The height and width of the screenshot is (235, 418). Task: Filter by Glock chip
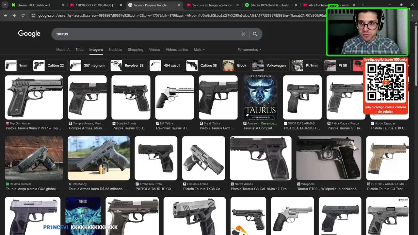236,65
